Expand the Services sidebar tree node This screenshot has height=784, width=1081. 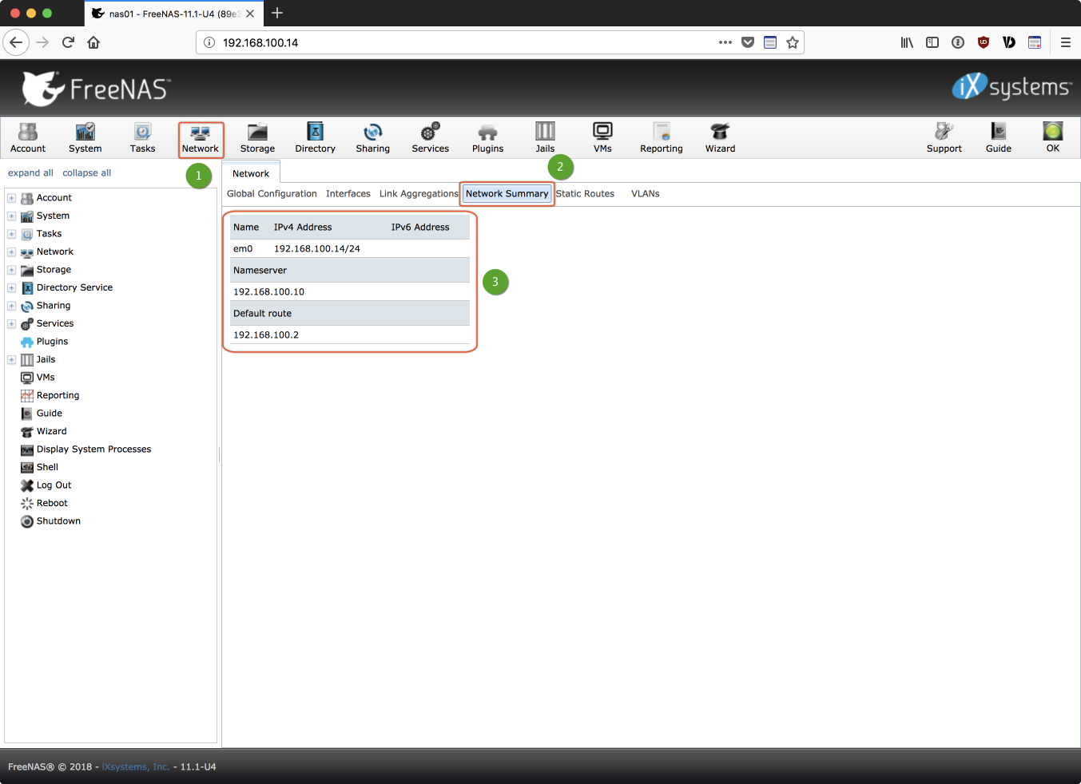tap(11, 324)
